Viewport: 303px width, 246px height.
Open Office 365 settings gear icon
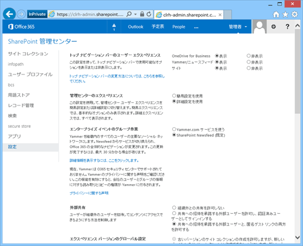[x=273, y=27]
